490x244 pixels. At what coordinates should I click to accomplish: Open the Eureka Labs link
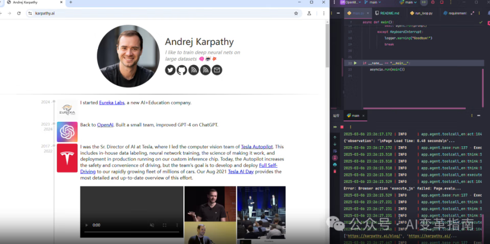point(112,102)
